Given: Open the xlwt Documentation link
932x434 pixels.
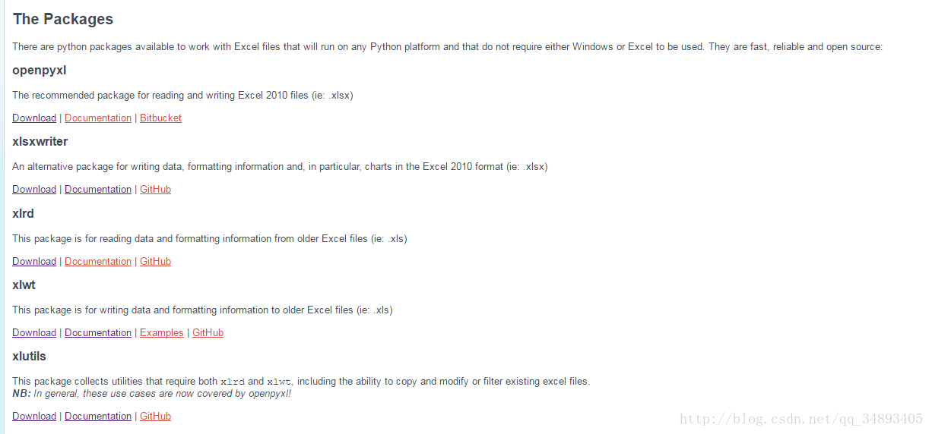Looking at the screenshot, I should (x=98, y=332).
